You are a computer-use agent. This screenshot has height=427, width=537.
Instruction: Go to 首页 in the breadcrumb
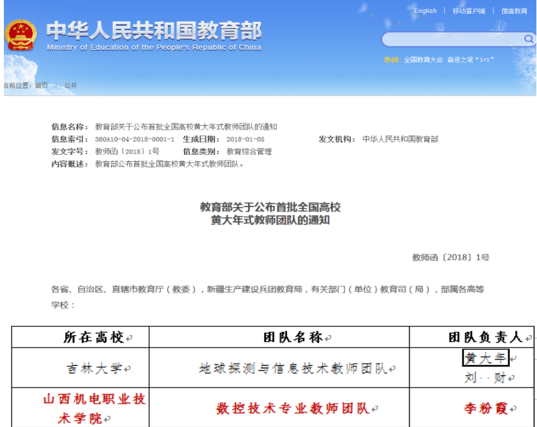(41, 85)
